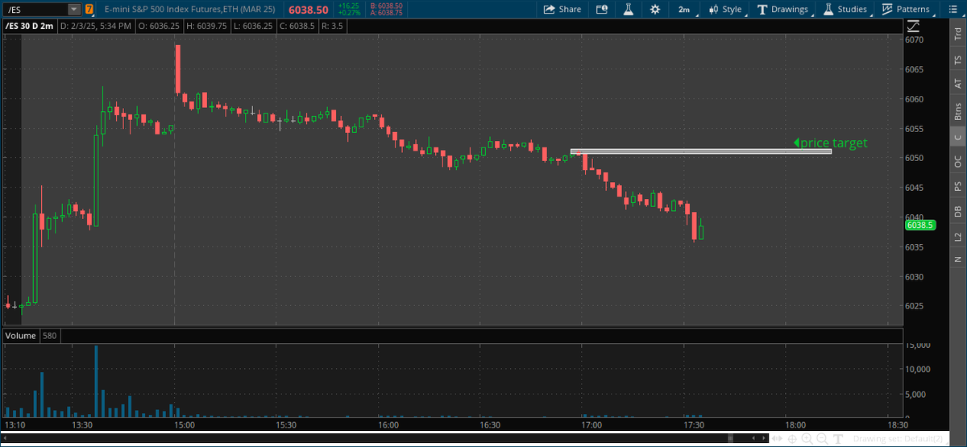Open chart settings gear icon
967x447 pixels.
[655, 10]
